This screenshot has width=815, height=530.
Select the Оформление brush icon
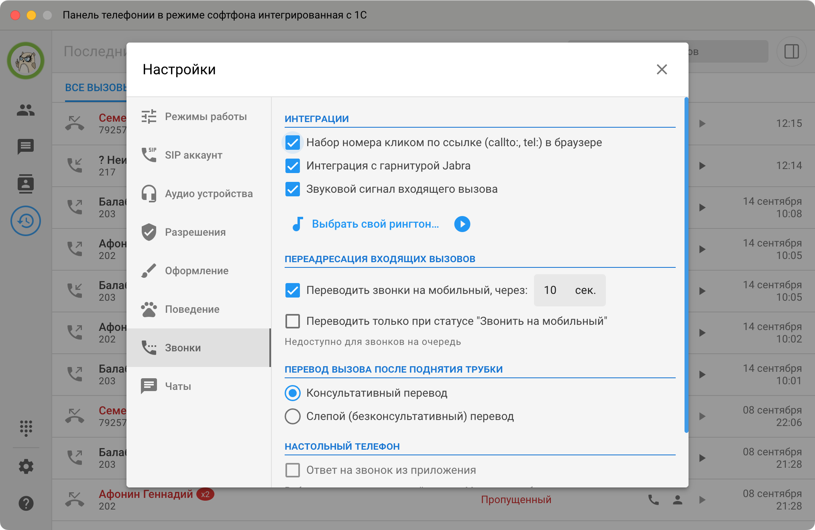point(149,271)
